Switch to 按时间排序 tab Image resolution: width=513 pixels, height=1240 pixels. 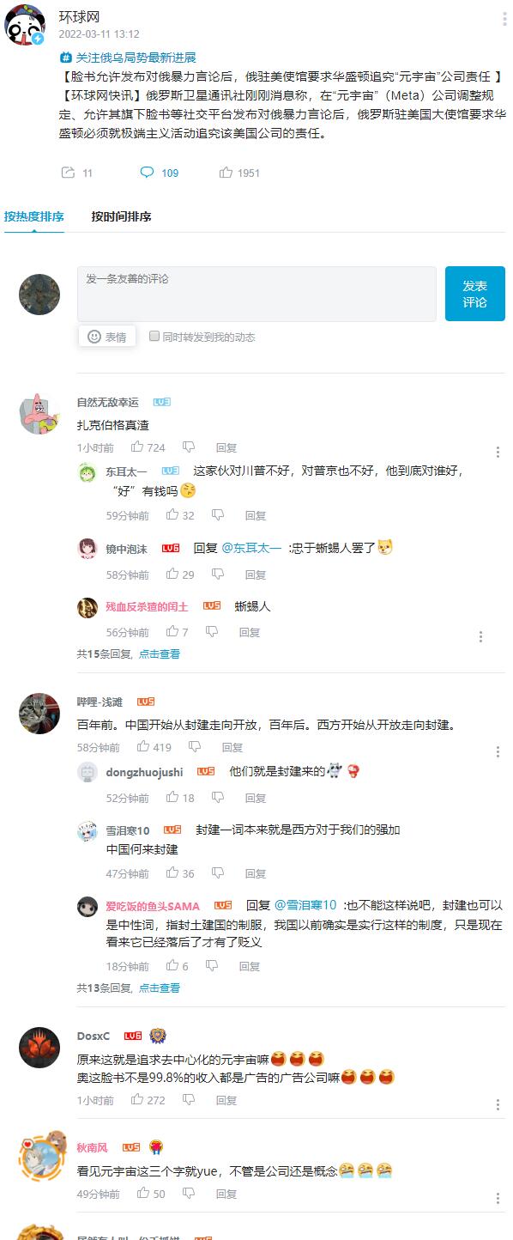[x=122, y=216]
